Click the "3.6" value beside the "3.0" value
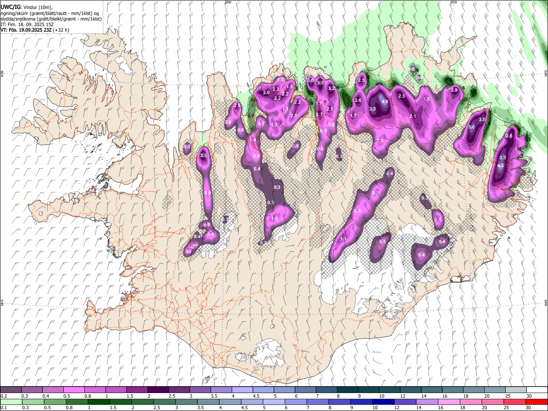 [471, 127]
